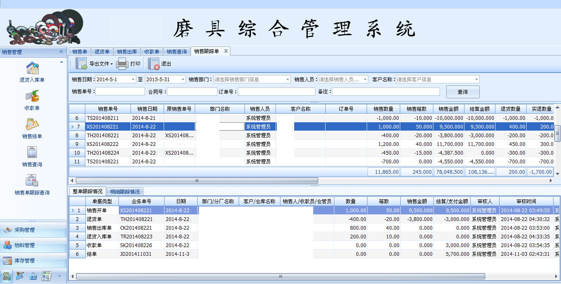The height and width of the screenshot is (284, 561).
Task: Open the start date 2014-5-1 dropdown
Action: coord(133,79)
